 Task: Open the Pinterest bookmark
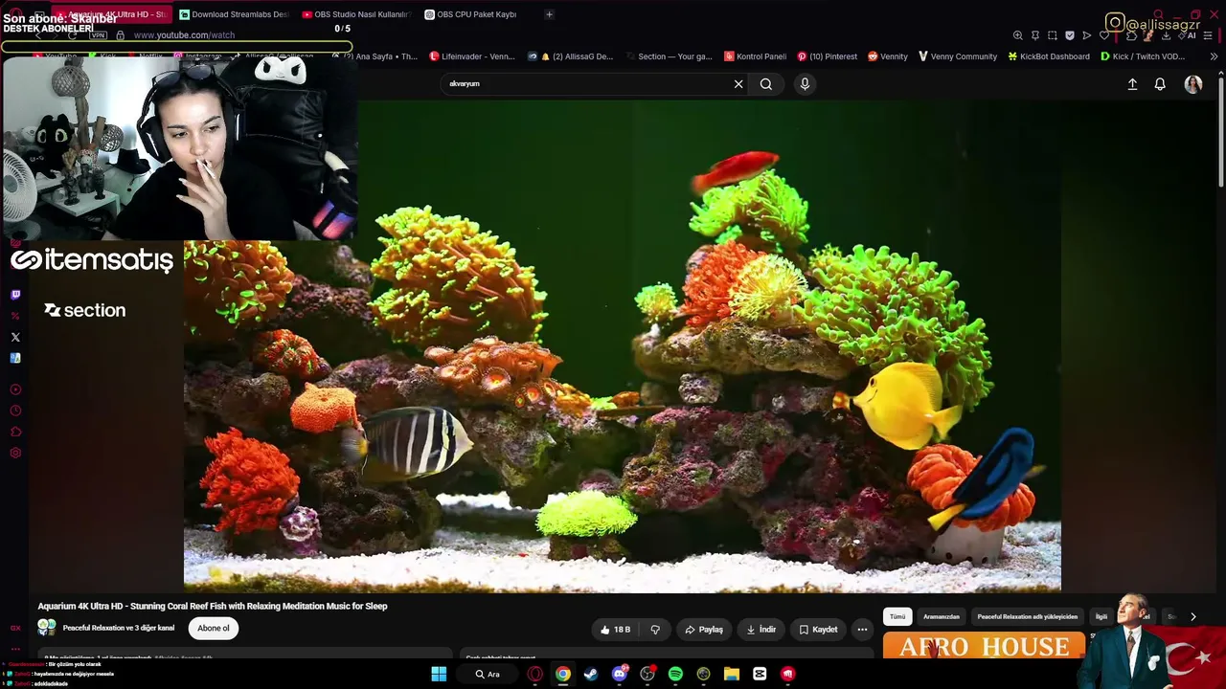(x=827, y=56)
